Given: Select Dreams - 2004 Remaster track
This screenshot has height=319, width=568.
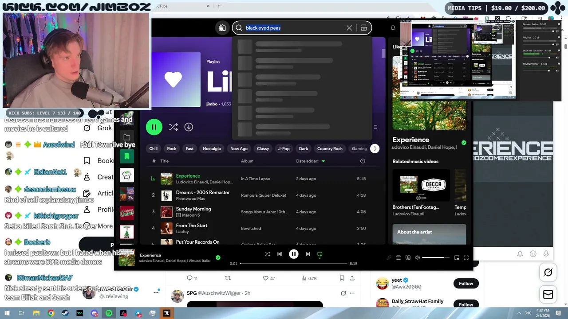Looking at the screenshot, I should pos(262,195).
